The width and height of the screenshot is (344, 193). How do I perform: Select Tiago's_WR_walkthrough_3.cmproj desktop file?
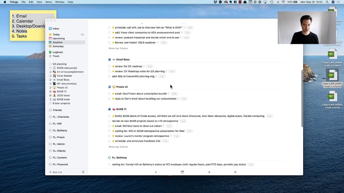332,58
